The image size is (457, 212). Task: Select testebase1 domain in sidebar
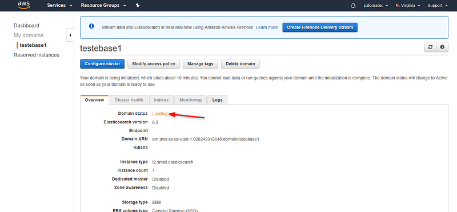coord(33,45)
